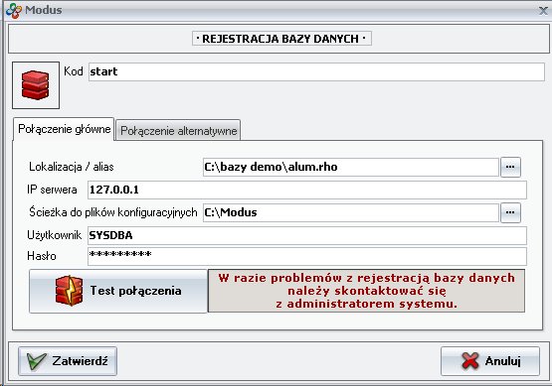Browse for Ścieżka do plików konfiguracyjnych
The height and width of the screenshot is (386, 552).
(510, 212)
